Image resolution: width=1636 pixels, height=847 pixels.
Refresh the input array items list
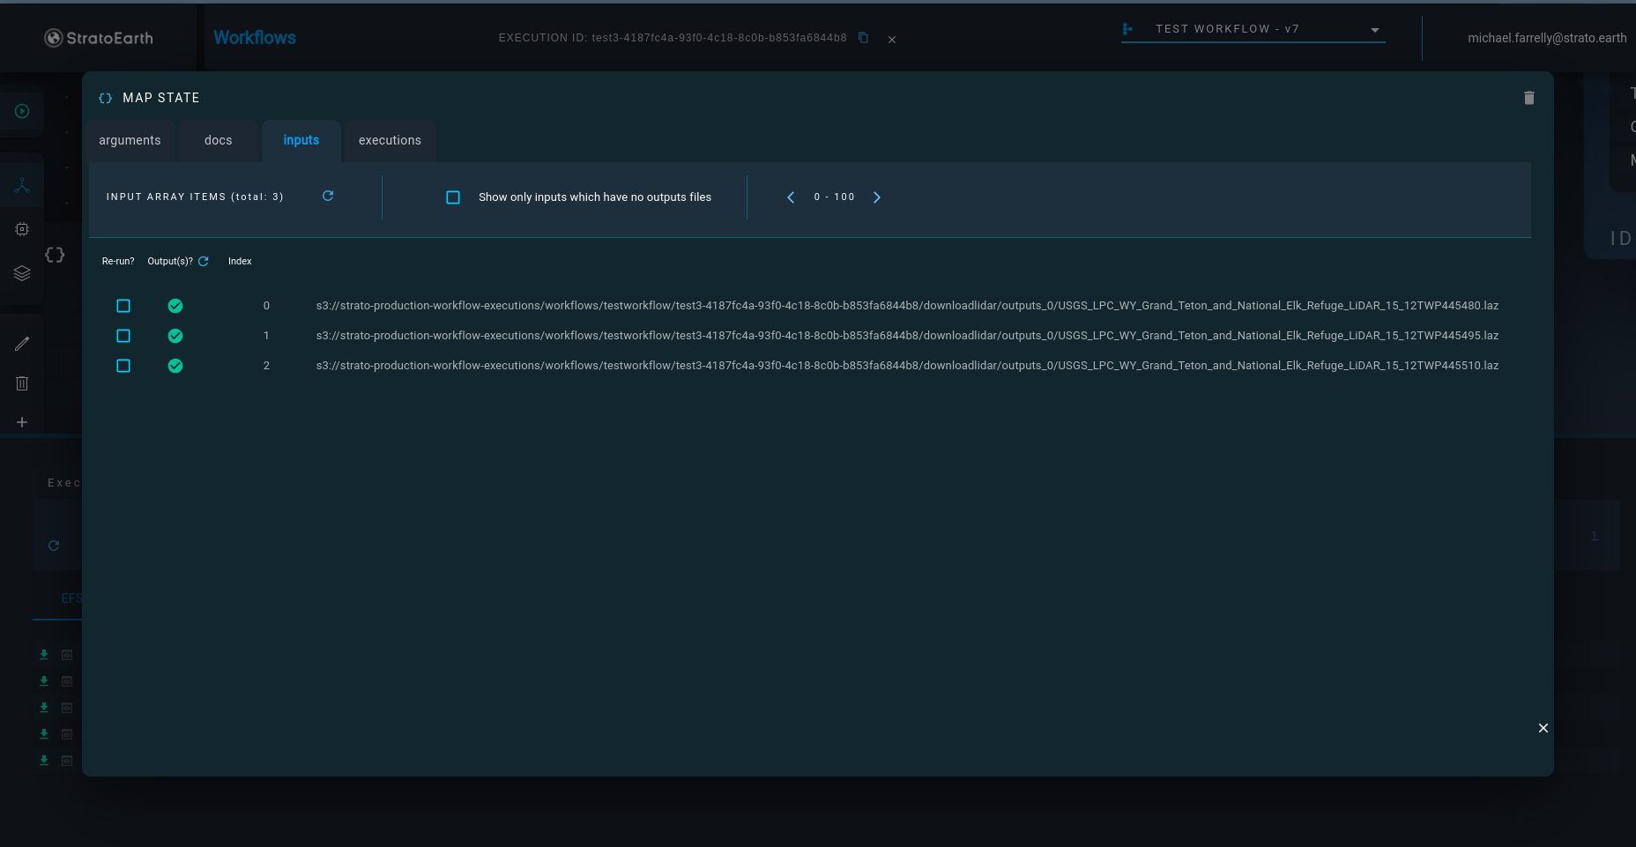(328, 196)
